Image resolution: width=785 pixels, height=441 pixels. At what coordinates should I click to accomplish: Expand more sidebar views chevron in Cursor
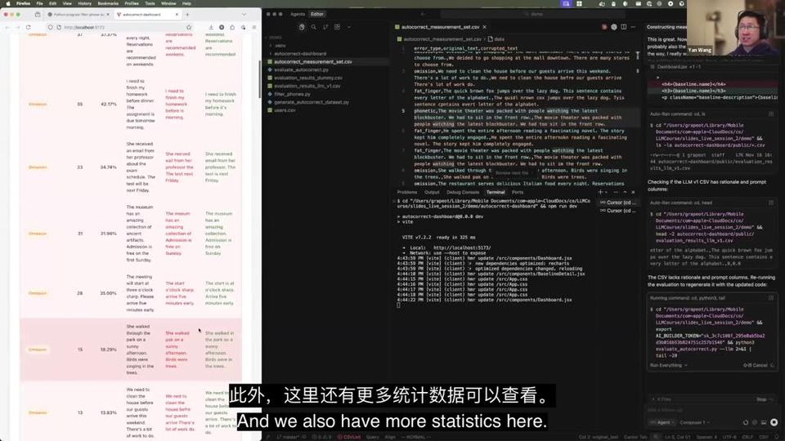[x=349, y=27]
